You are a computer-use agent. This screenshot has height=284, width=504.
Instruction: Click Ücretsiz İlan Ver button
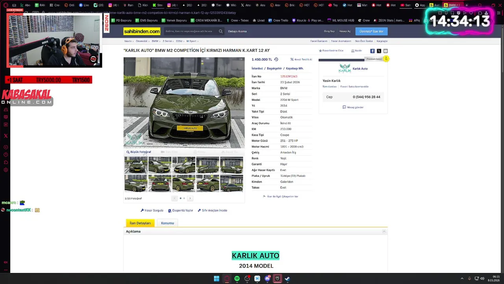371,31
